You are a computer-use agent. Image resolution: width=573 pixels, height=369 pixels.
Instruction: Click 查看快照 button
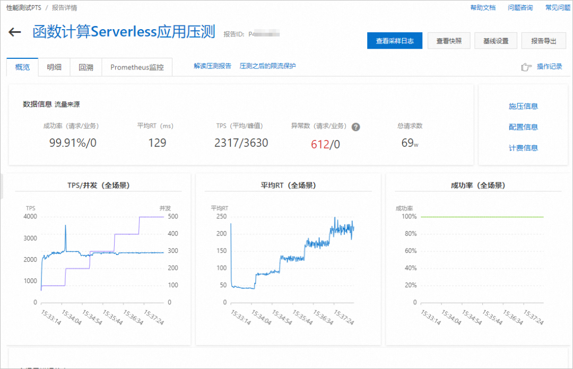[449, 40]
